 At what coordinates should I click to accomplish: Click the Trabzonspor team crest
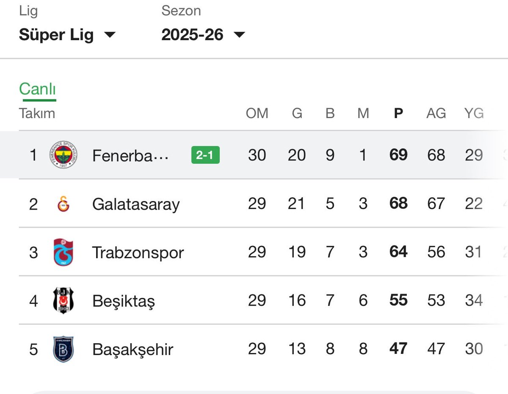(x=63, y=252)
